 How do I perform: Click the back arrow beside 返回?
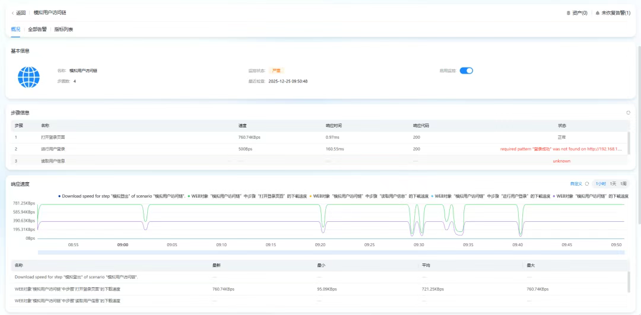(13, 12)
